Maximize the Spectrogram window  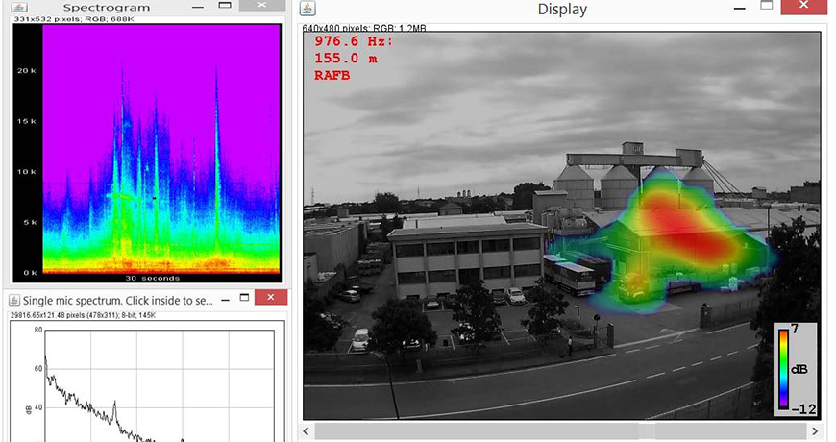(x=225, y=6)
